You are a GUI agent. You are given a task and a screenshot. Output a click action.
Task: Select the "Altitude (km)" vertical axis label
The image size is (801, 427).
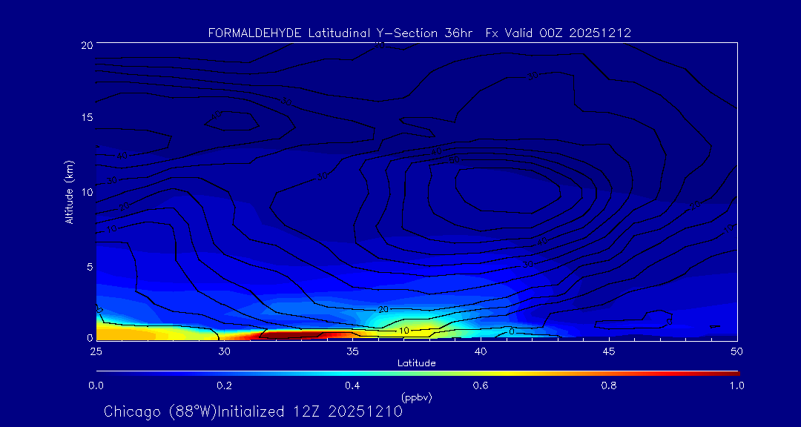pos(69,191)
